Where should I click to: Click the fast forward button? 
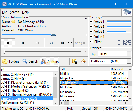(52, 43)
